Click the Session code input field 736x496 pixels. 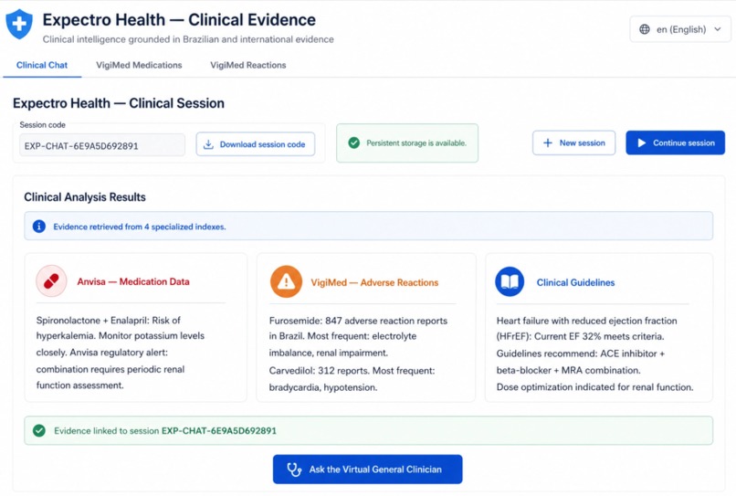[102, 145]
